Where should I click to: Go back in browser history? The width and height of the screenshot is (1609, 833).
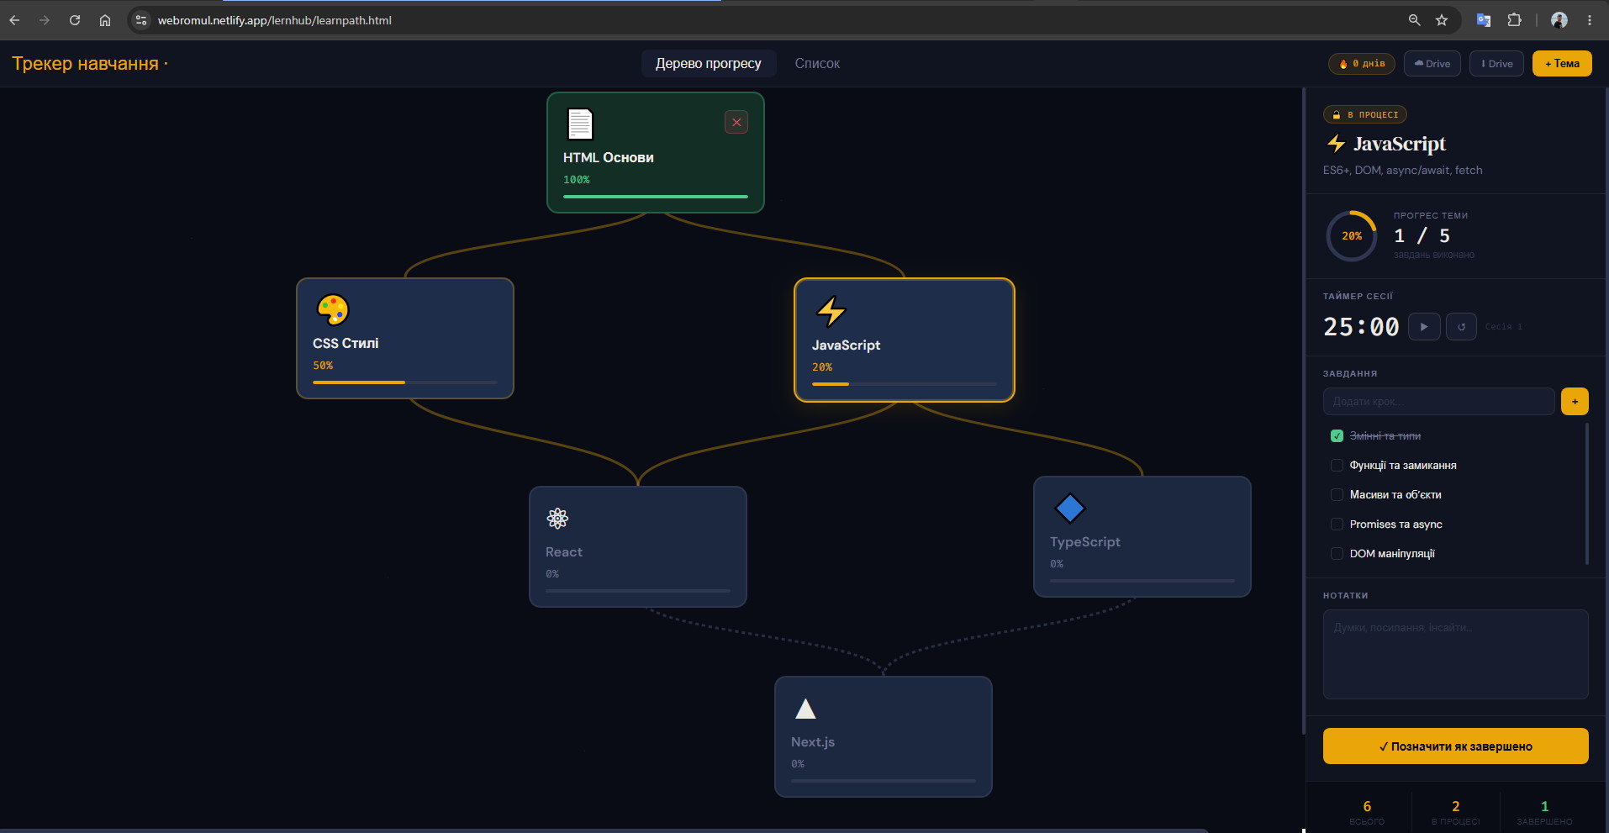pyautogui.click(x=14, y=20)
